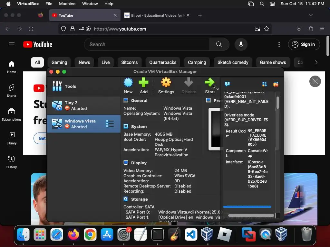Open the Help menu
This screenshot has width=330, height=247.
coord(109,4)
